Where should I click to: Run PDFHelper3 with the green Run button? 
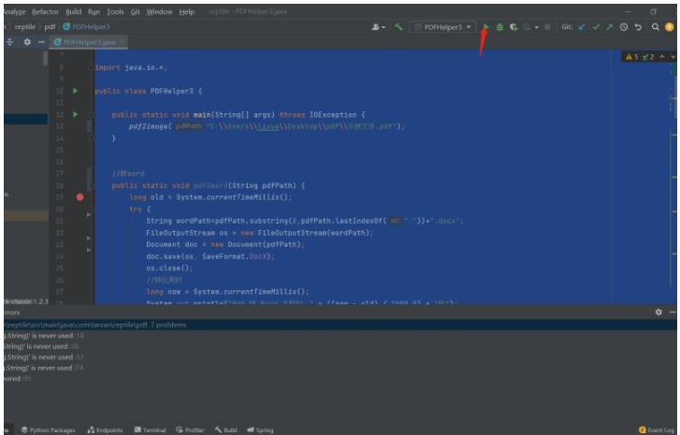pyautogui.click(x=486, y=27)
